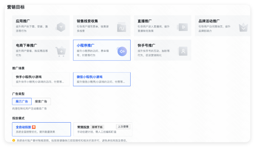255x147 pixels.
Task: Choose 快手小程序/小游戏 promotion scene
Action: click(41, 79)
